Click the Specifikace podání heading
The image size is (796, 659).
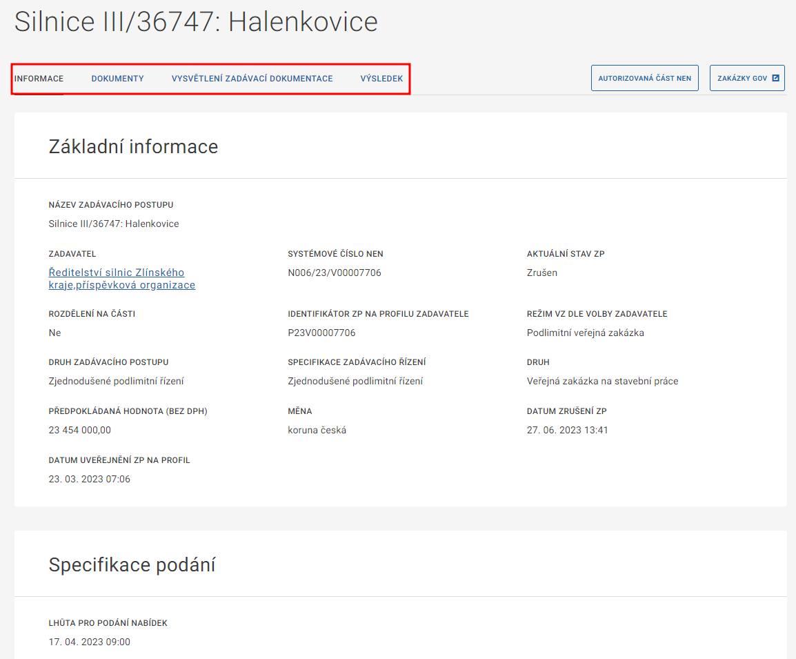coord(132,565)
